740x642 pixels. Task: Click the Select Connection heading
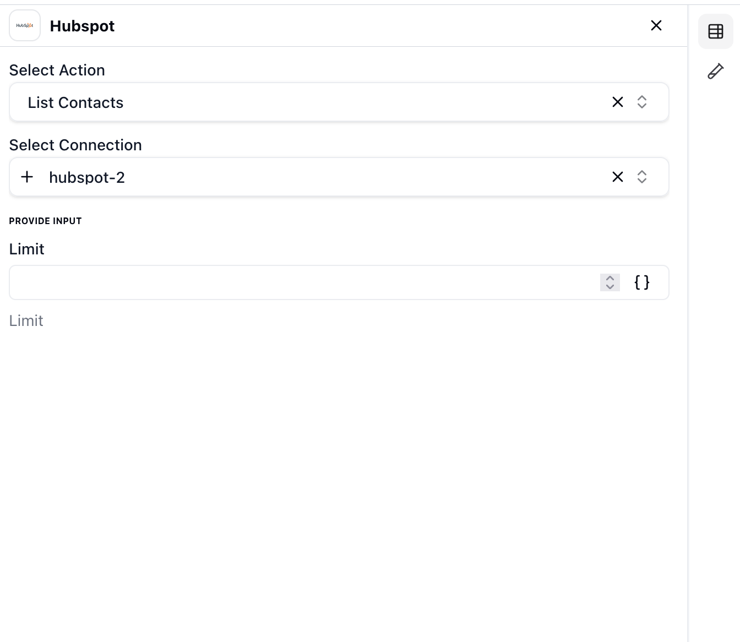[75, 145]
